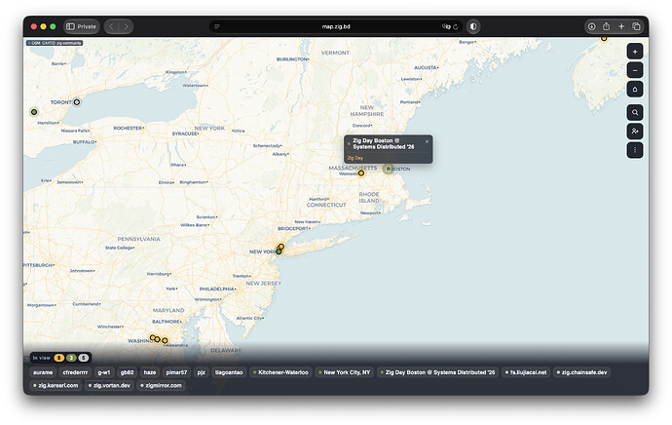Select the zig.vortan.dev chip
672x425 pixels.
coord(109,385)
